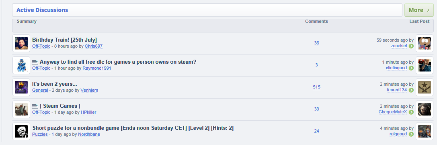Click green arrow next to ChequeMateX
The image size is (437, 145).
click(x=411, y=112)
